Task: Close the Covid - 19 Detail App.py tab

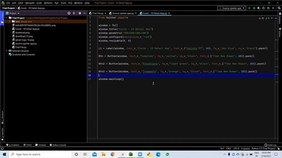Action: [x=169, y=13]
